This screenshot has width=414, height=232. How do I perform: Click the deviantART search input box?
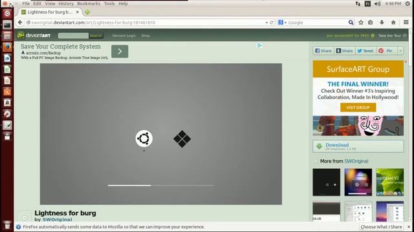(x=73, y=35)
